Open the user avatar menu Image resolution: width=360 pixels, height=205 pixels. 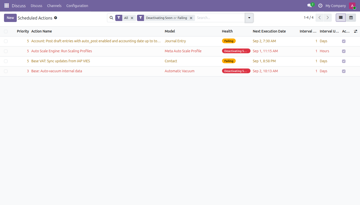pos(352,6)
